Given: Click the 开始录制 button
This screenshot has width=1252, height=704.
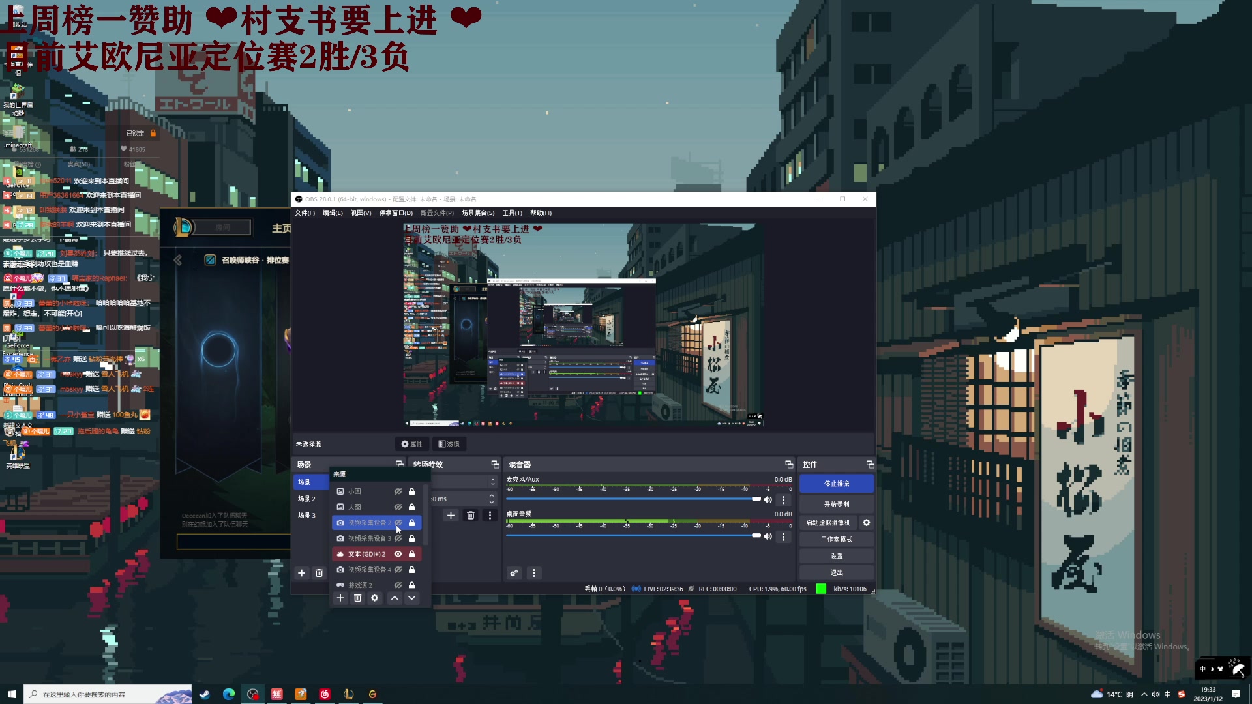Looking at the screenshot, I should (x=836, y=505).
